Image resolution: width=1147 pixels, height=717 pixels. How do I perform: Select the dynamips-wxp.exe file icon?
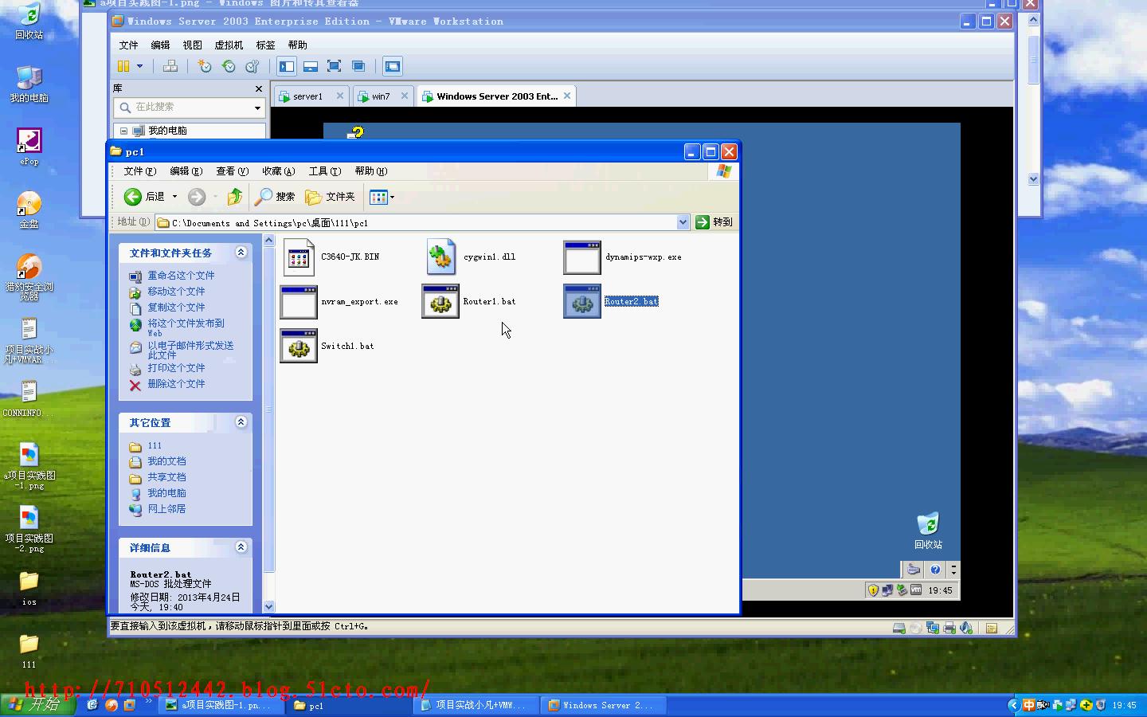tap(582, 257)
